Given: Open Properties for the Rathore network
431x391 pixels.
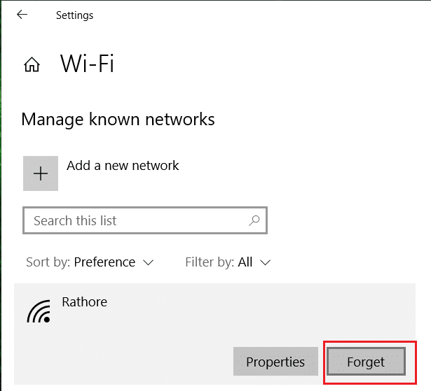Looking at the screenshot, I should click(x=275, y=362).
